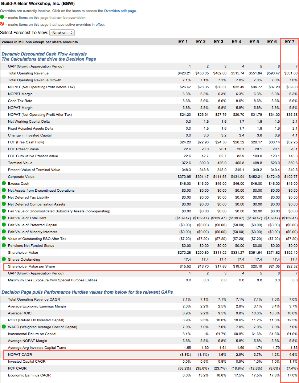Click the Present Value of Terminal Value label
The width and height of the screenshot is (299, 383).
[34, 170]
